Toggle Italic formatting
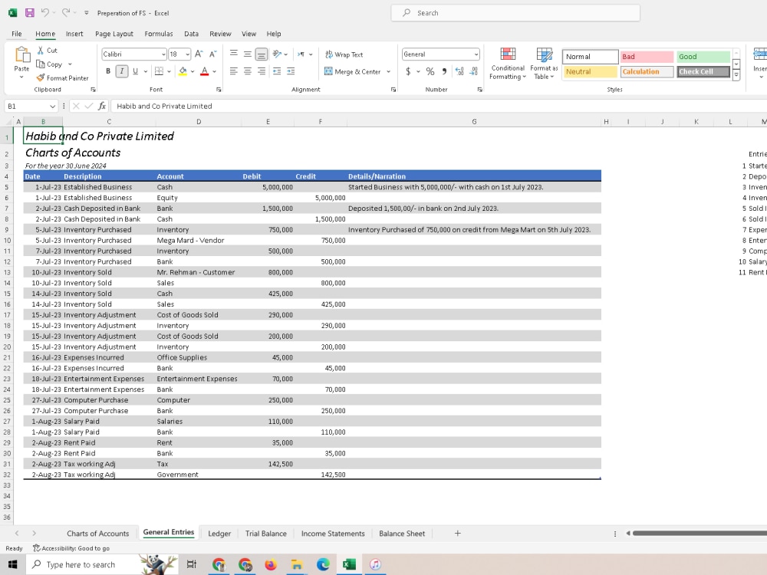The image size is (767, 575). pyautogui.click(x=122, y=71)
